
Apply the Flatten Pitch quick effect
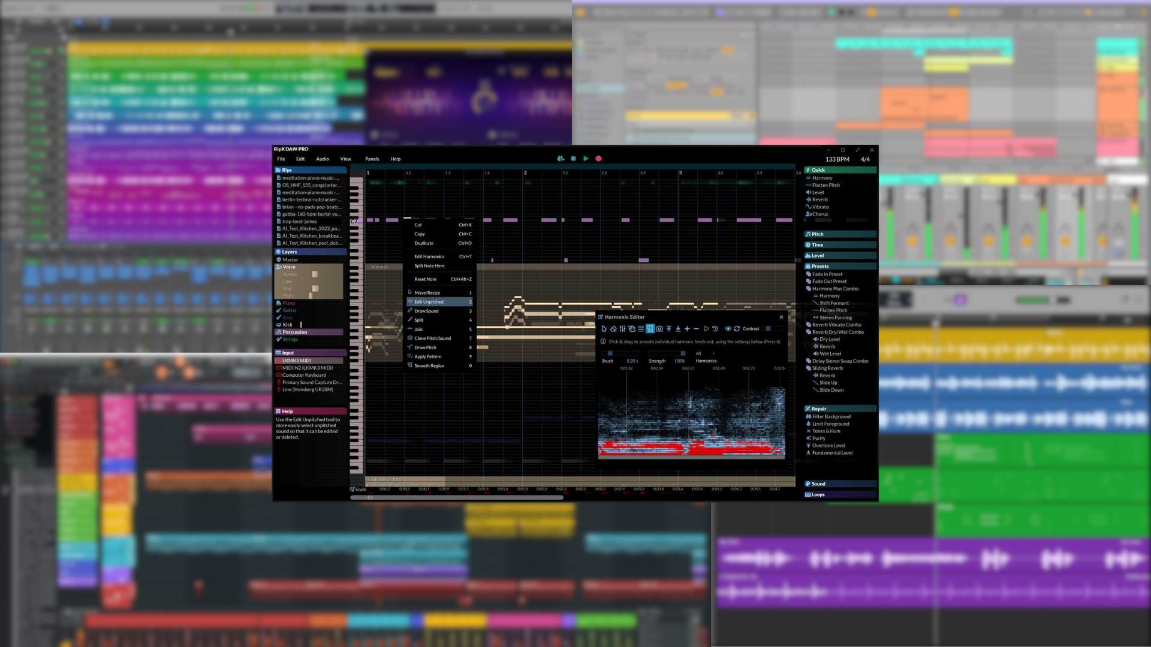822,185
